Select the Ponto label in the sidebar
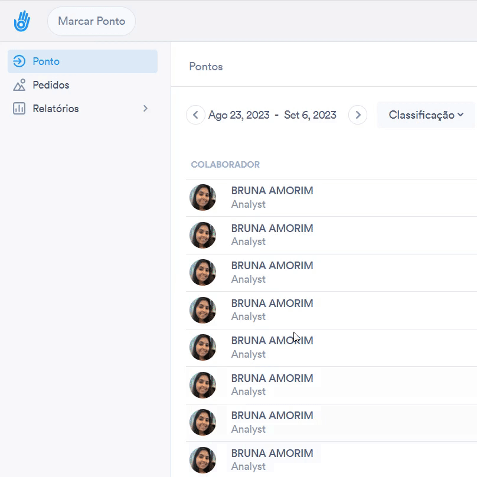This screenshot has height=477, width=477. coord(46,61)
